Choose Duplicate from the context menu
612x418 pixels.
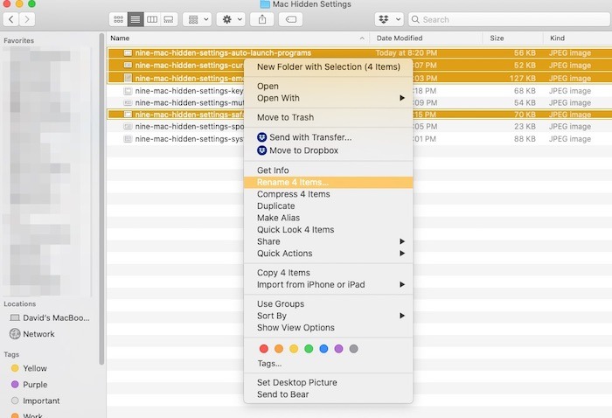[328, 206]
